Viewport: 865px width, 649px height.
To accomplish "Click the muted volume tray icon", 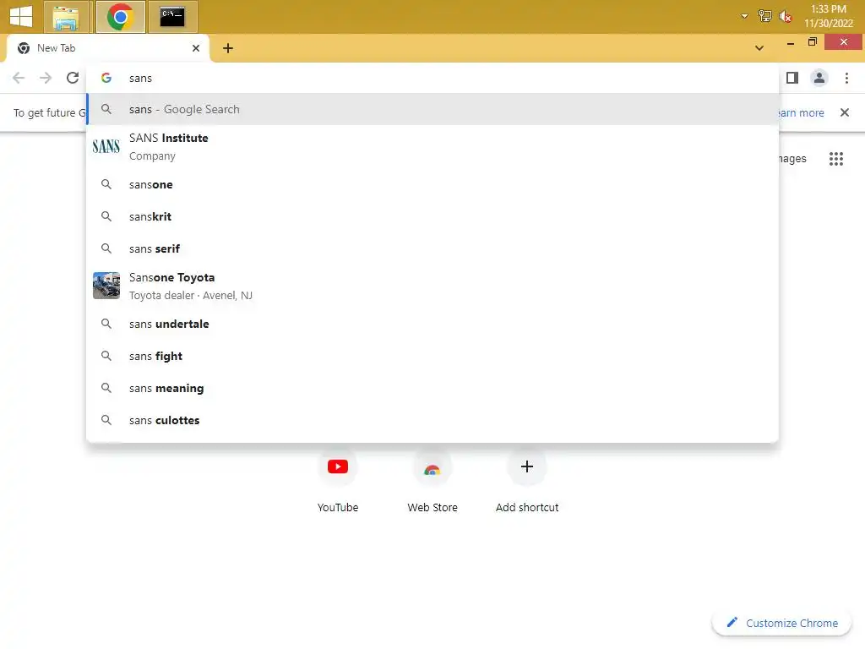I will click(x=785, y=16).
